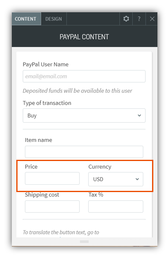
Task: Switch to the DESIGN tab
Action: [53, 19]
